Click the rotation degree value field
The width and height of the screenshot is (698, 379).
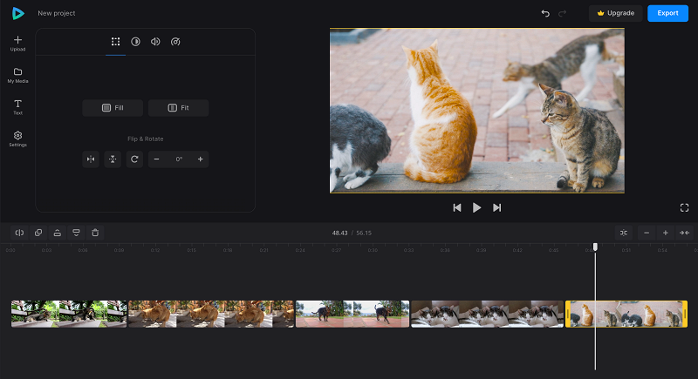point(179,159)
